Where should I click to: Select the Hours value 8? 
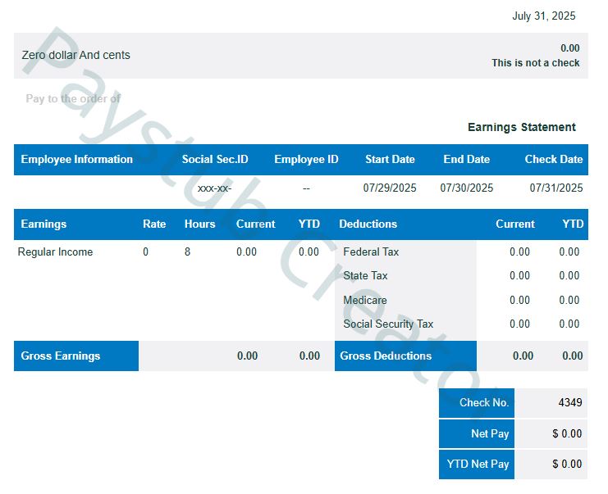tap(187, 252)
